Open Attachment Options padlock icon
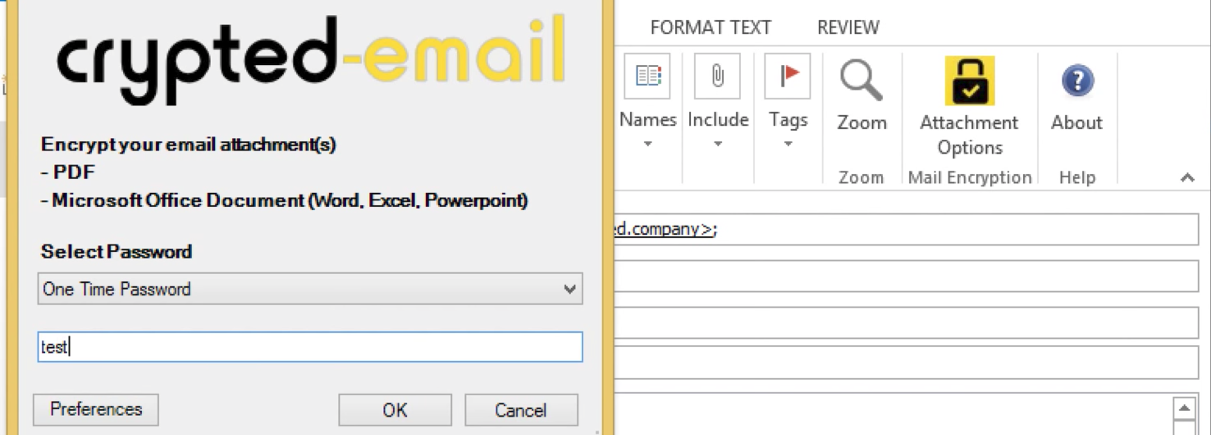This screenshot has height=435, width=1211. [970, 81]
